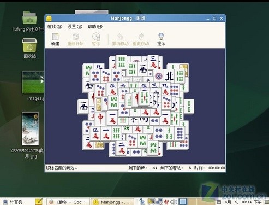The height and width of the screenshot is (205, 269).
Task: Open the 游戏(G) game menu
Action: [x=55, y=27]
